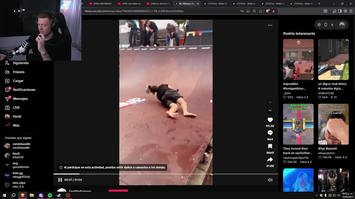This screenshot has width=355, height=199.
Task: Go to next video with down chevron
Action: pyautogui.click(x=270, y=110)
